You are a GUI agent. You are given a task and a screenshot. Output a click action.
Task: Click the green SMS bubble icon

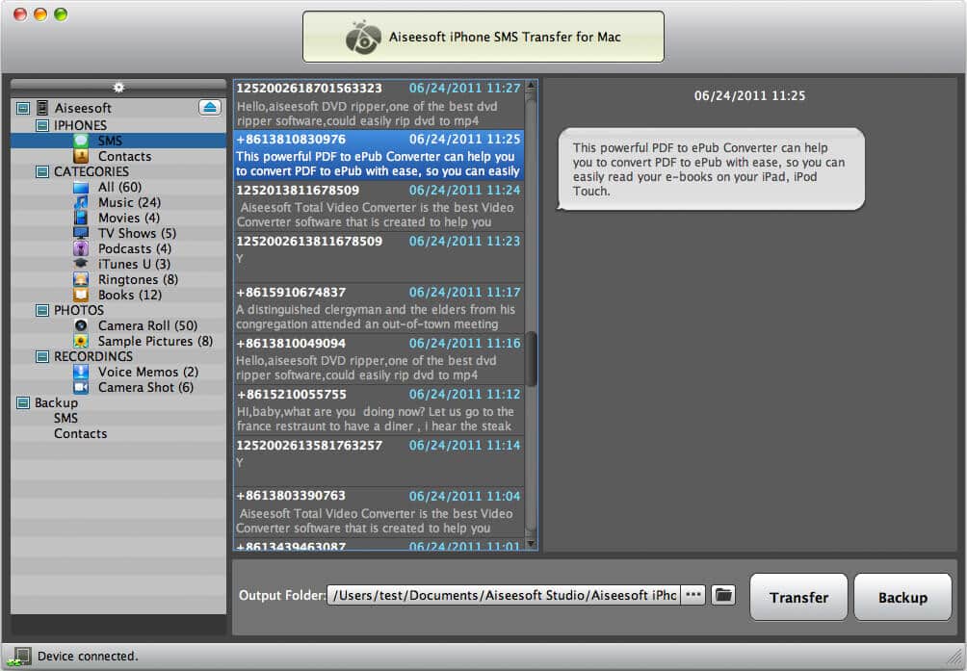point(81,141)
